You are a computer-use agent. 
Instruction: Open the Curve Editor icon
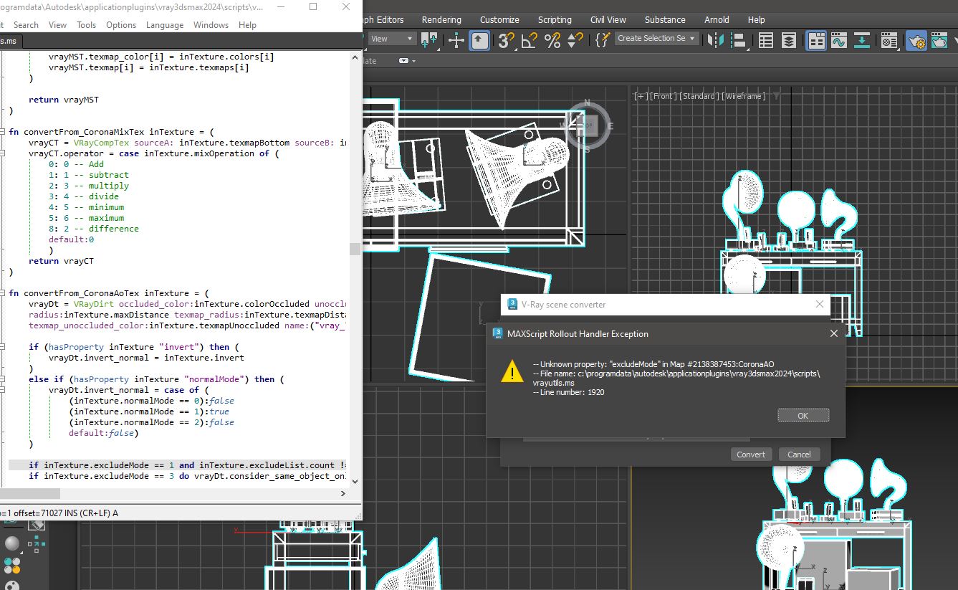coord(839,40)
